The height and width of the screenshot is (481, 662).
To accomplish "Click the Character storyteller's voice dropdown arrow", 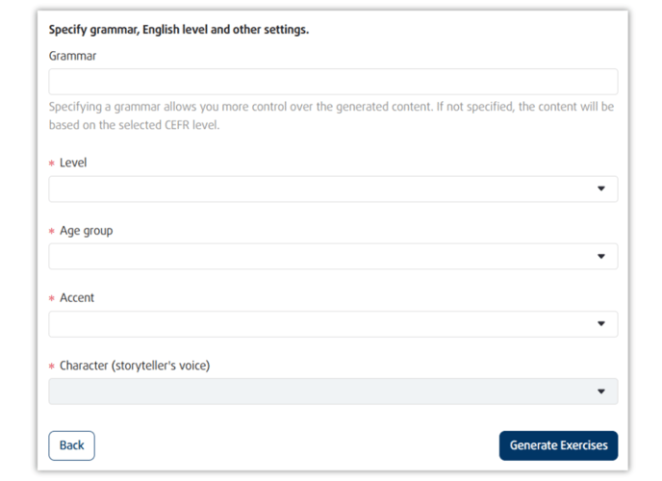I will [601, 392].
